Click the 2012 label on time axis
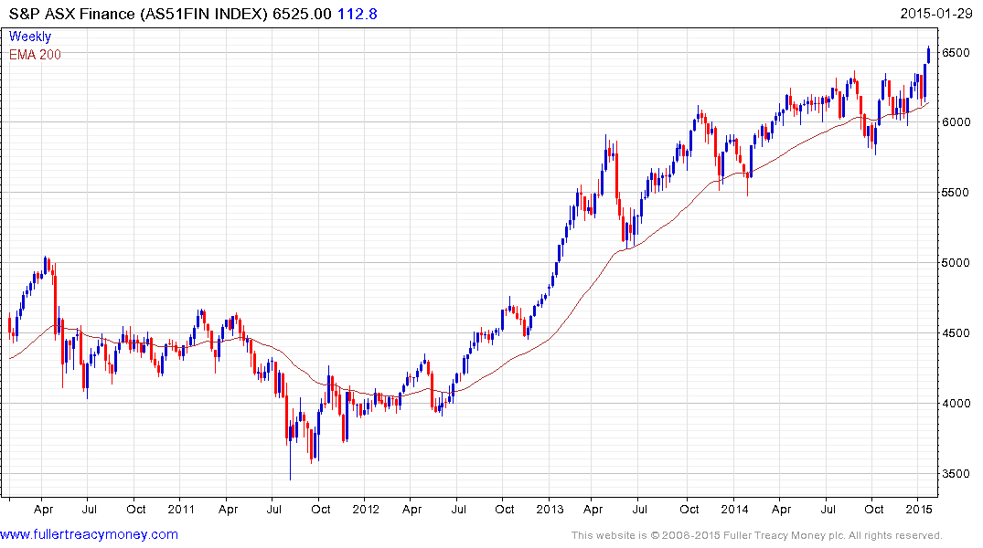Screen dimensions: 983x548 pyautogui.click(x=366, y=509)
